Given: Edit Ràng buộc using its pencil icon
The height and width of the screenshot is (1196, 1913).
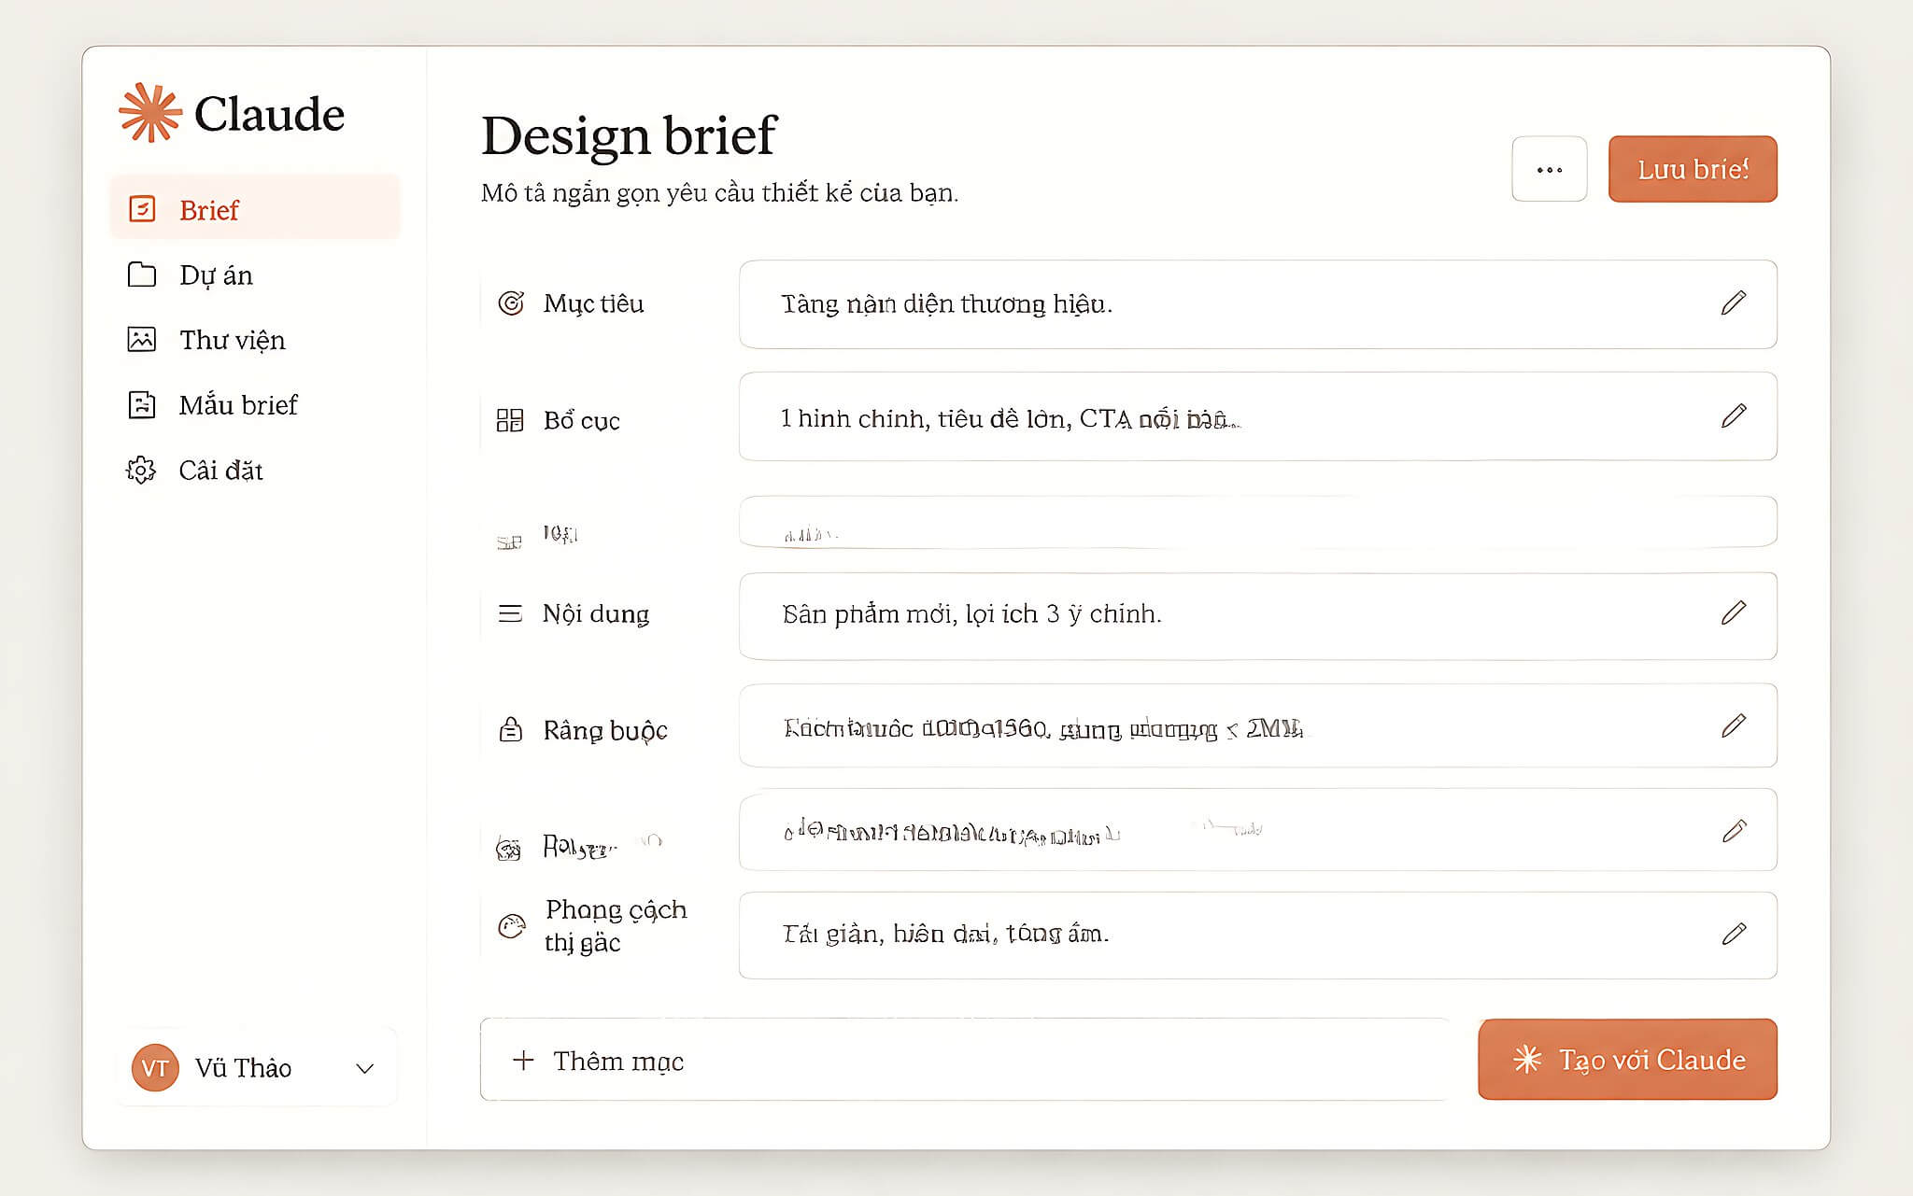Looking at the screenshot, I should (x=1734, y=725).
